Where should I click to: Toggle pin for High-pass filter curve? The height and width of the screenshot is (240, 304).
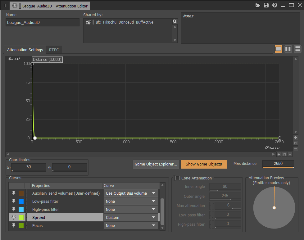[14, 209]
